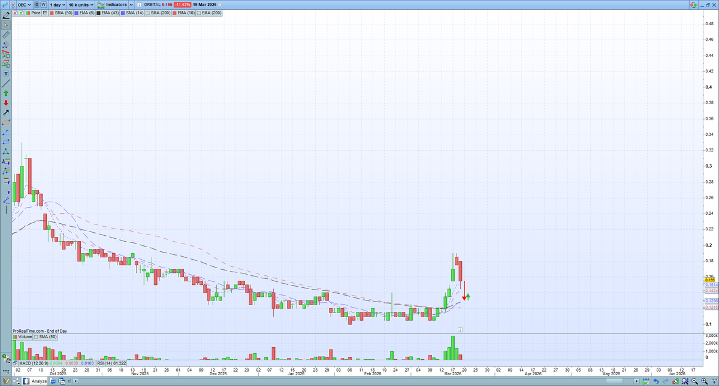Select the straight line drawing tool
The width and height of the screenshot is (719, 386).
point(6,83)
